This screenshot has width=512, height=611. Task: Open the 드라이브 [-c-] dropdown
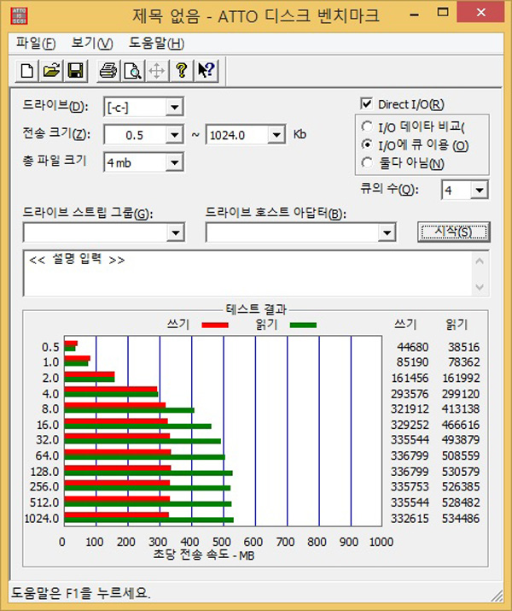[174, 107]
